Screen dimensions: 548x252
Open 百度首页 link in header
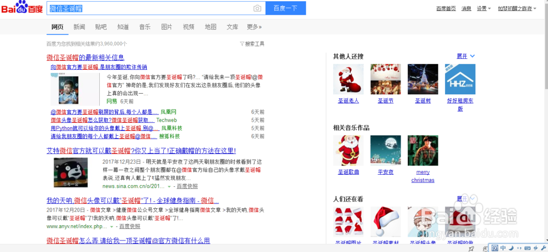point(446,9)
